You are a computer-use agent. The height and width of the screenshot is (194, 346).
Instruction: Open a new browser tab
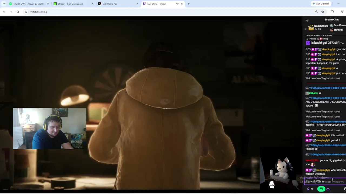point(188,4)
